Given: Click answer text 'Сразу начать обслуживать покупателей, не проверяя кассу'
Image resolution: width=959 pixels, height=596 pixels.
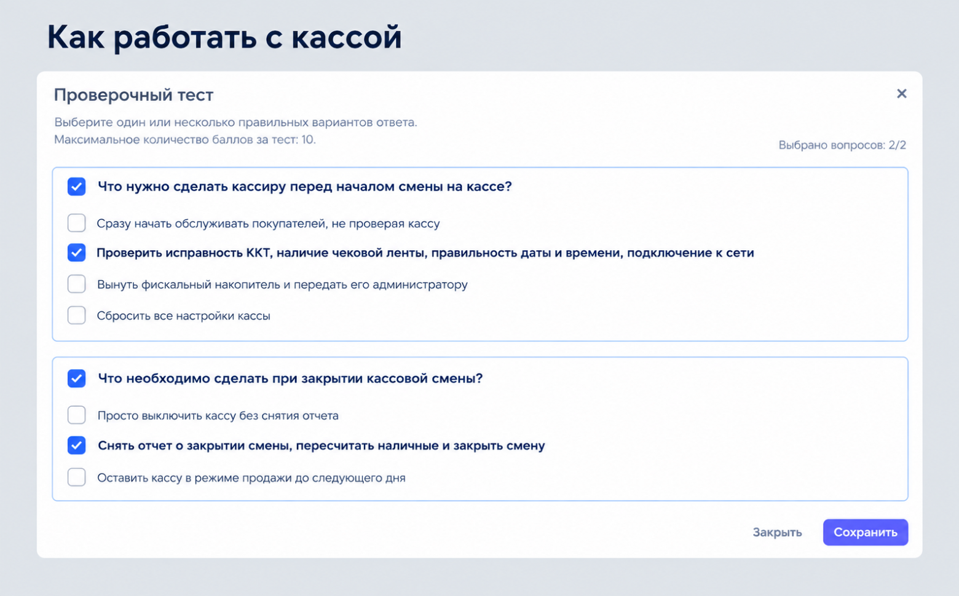Looking at the screenshot, I should [x=268, y=224].
